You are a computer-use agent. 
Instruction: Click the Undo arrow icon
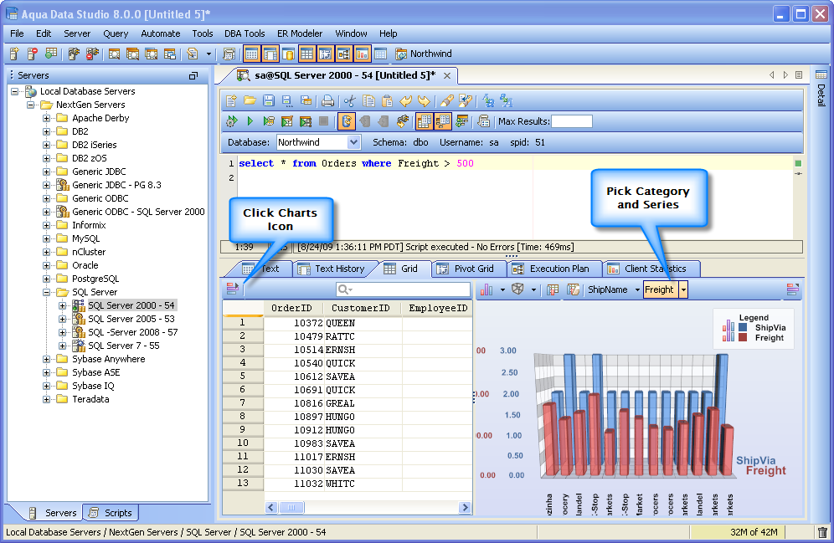pos(406,101)
